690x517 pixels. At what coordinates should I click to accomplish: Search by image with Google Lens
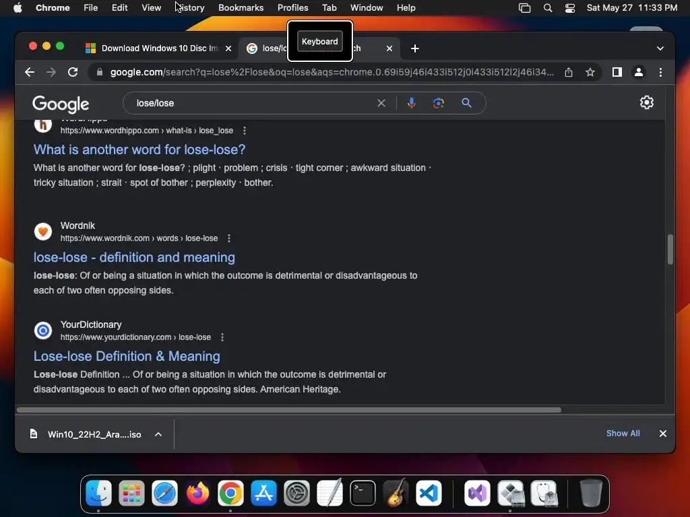coord(438,103)
